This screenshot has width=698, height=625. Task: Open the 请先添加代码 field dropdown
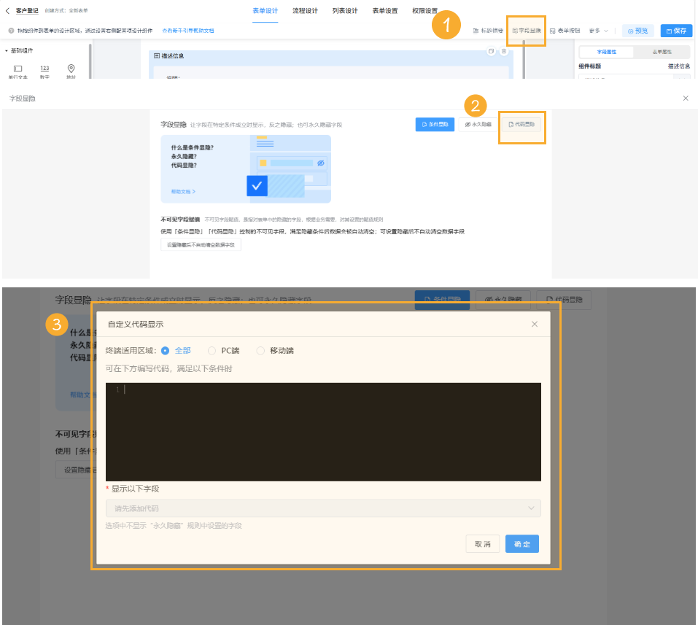[323, 508]
